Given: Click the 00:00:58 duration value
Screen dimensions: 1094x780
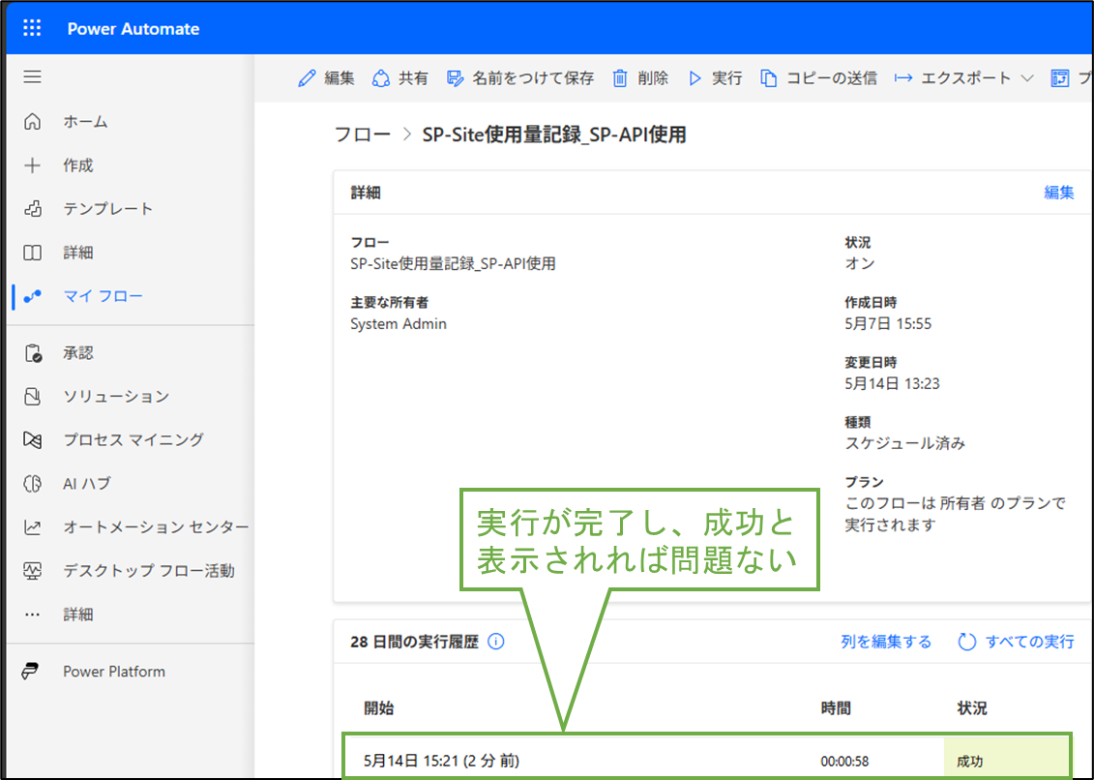Looking at the screenshot, I should [844, 762].
